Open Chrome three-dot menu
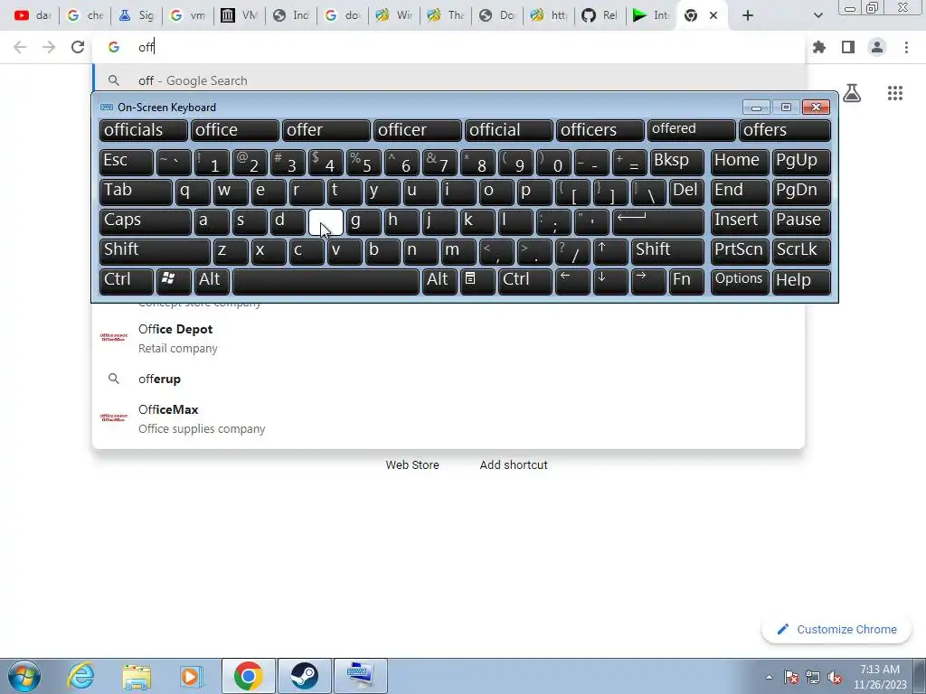 pos(906,47)
